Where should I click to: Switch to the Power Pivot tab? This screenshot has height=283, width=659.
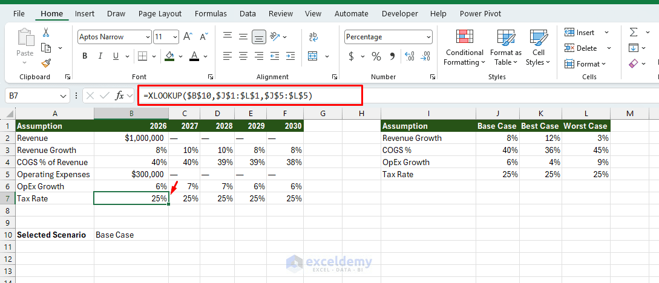[480, 13]
